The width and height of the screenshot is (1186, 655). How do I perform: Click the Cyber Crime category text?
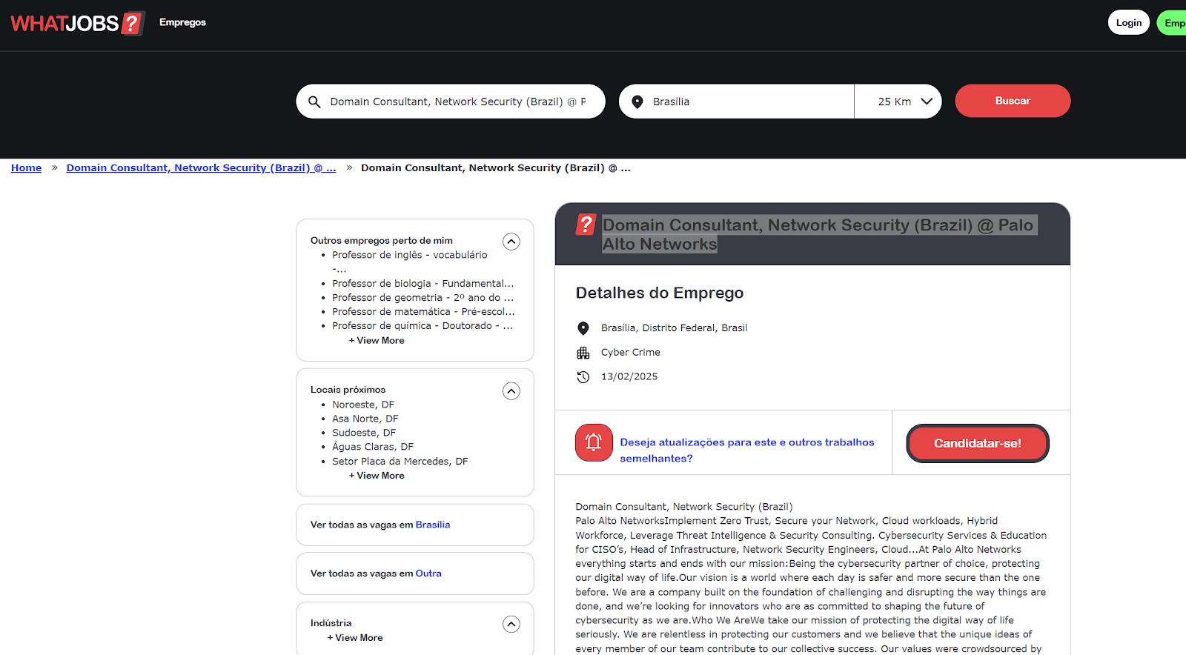click(x=631, y=352)
